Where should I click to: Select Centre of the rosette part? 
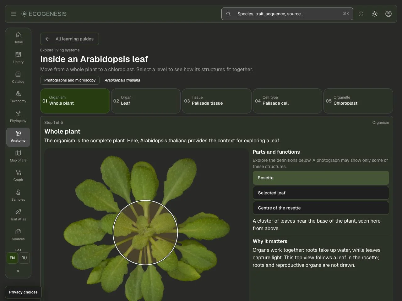[x=321, y=208]
